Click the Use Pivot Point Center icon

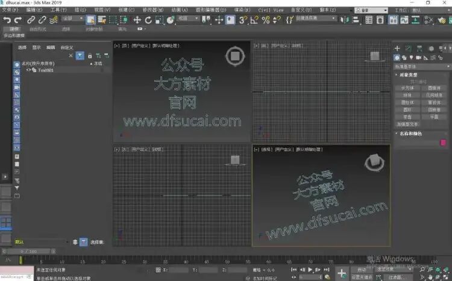tap(206, 20)
